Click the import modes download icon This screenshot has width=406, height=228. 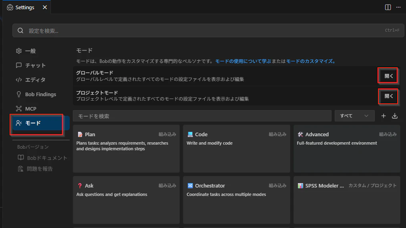click(395, 116)
